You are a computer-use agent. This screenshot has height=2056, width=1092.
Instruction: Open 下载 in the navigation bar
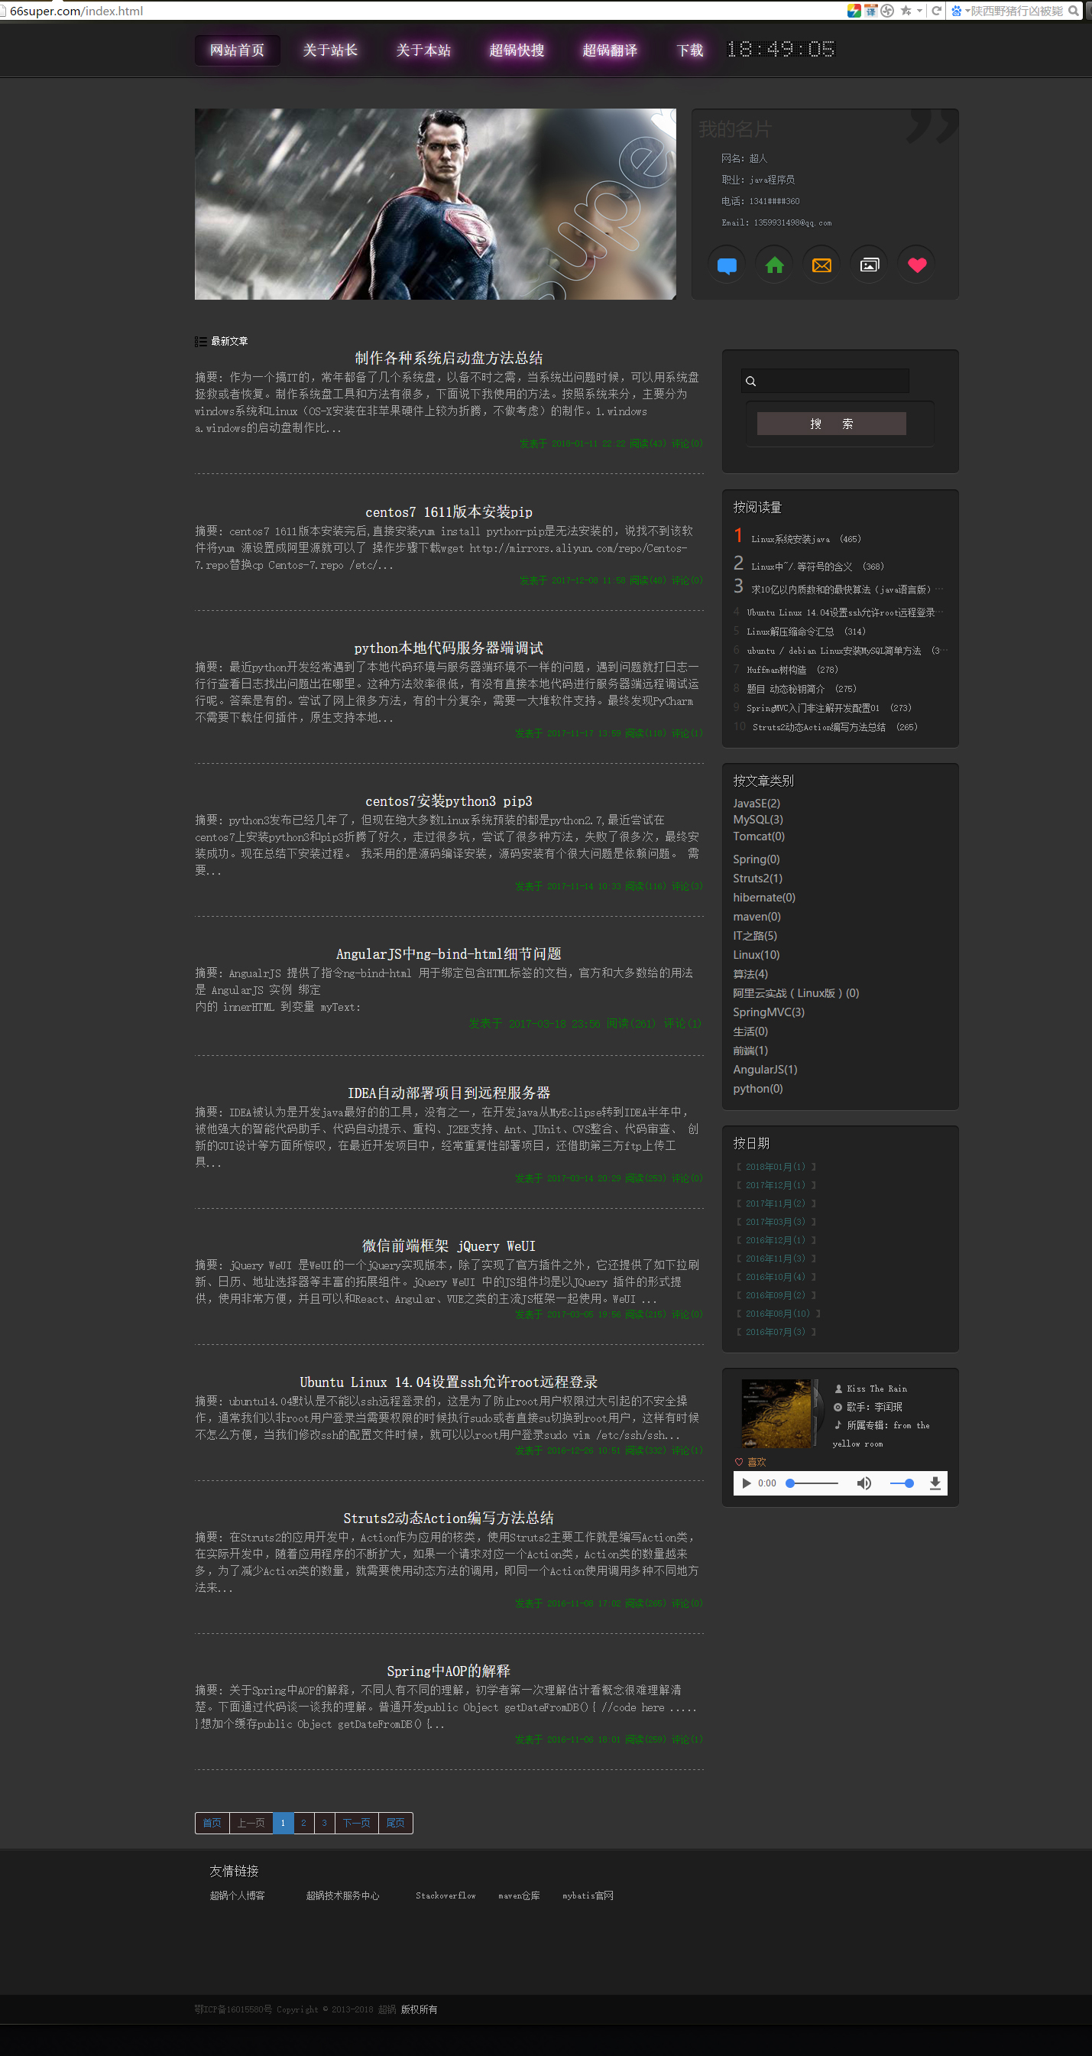[690, 50]
